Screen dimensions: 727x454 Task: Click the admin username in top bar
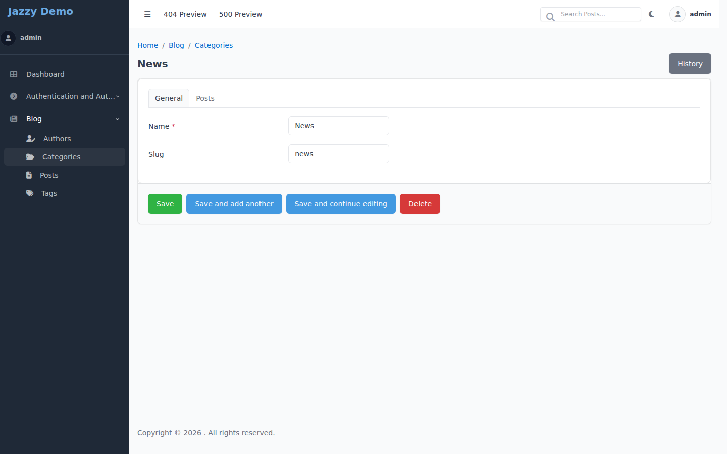(700, 14)
